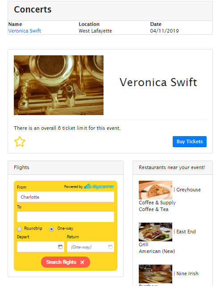Open the East End restaurant name link
Viewport: 220px width, 286px height.
tap(186, 232)
